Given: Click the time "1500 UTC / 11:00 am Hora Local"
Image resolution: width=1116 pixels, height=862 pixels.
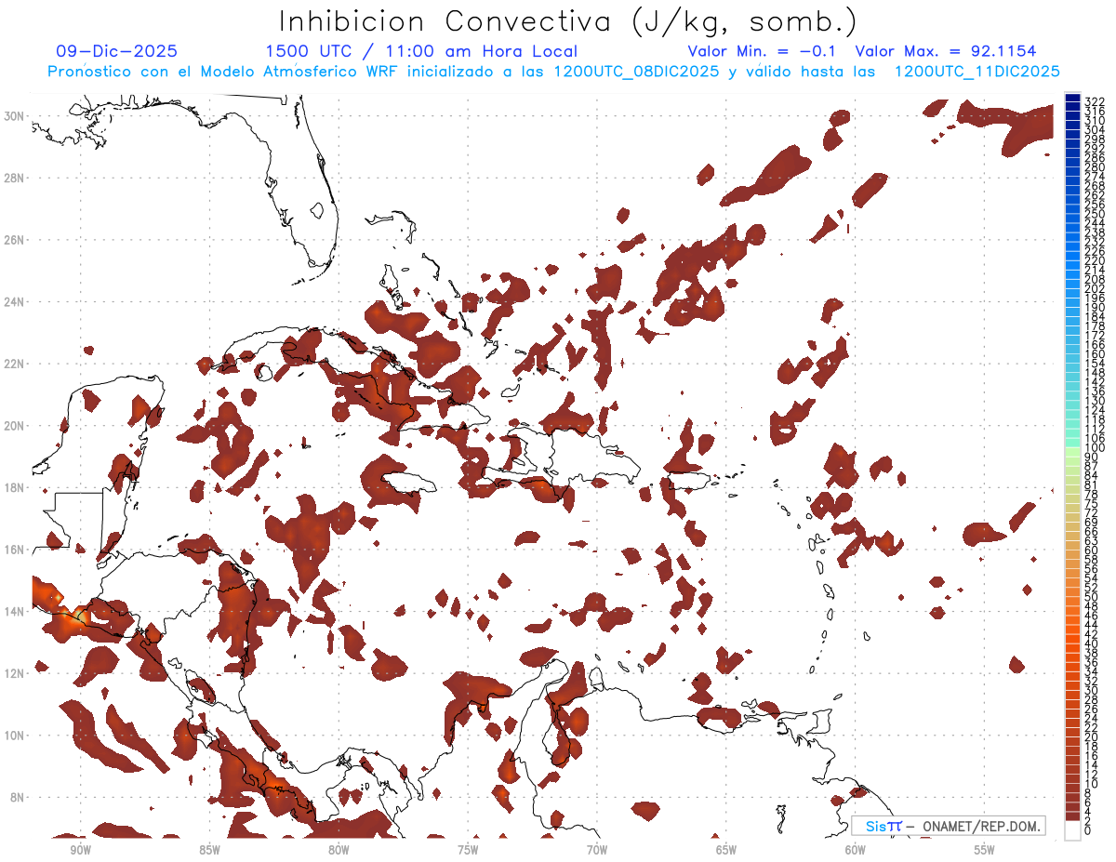Looking at the screenshot, I should pyautogui.click(x=421, y=52).
